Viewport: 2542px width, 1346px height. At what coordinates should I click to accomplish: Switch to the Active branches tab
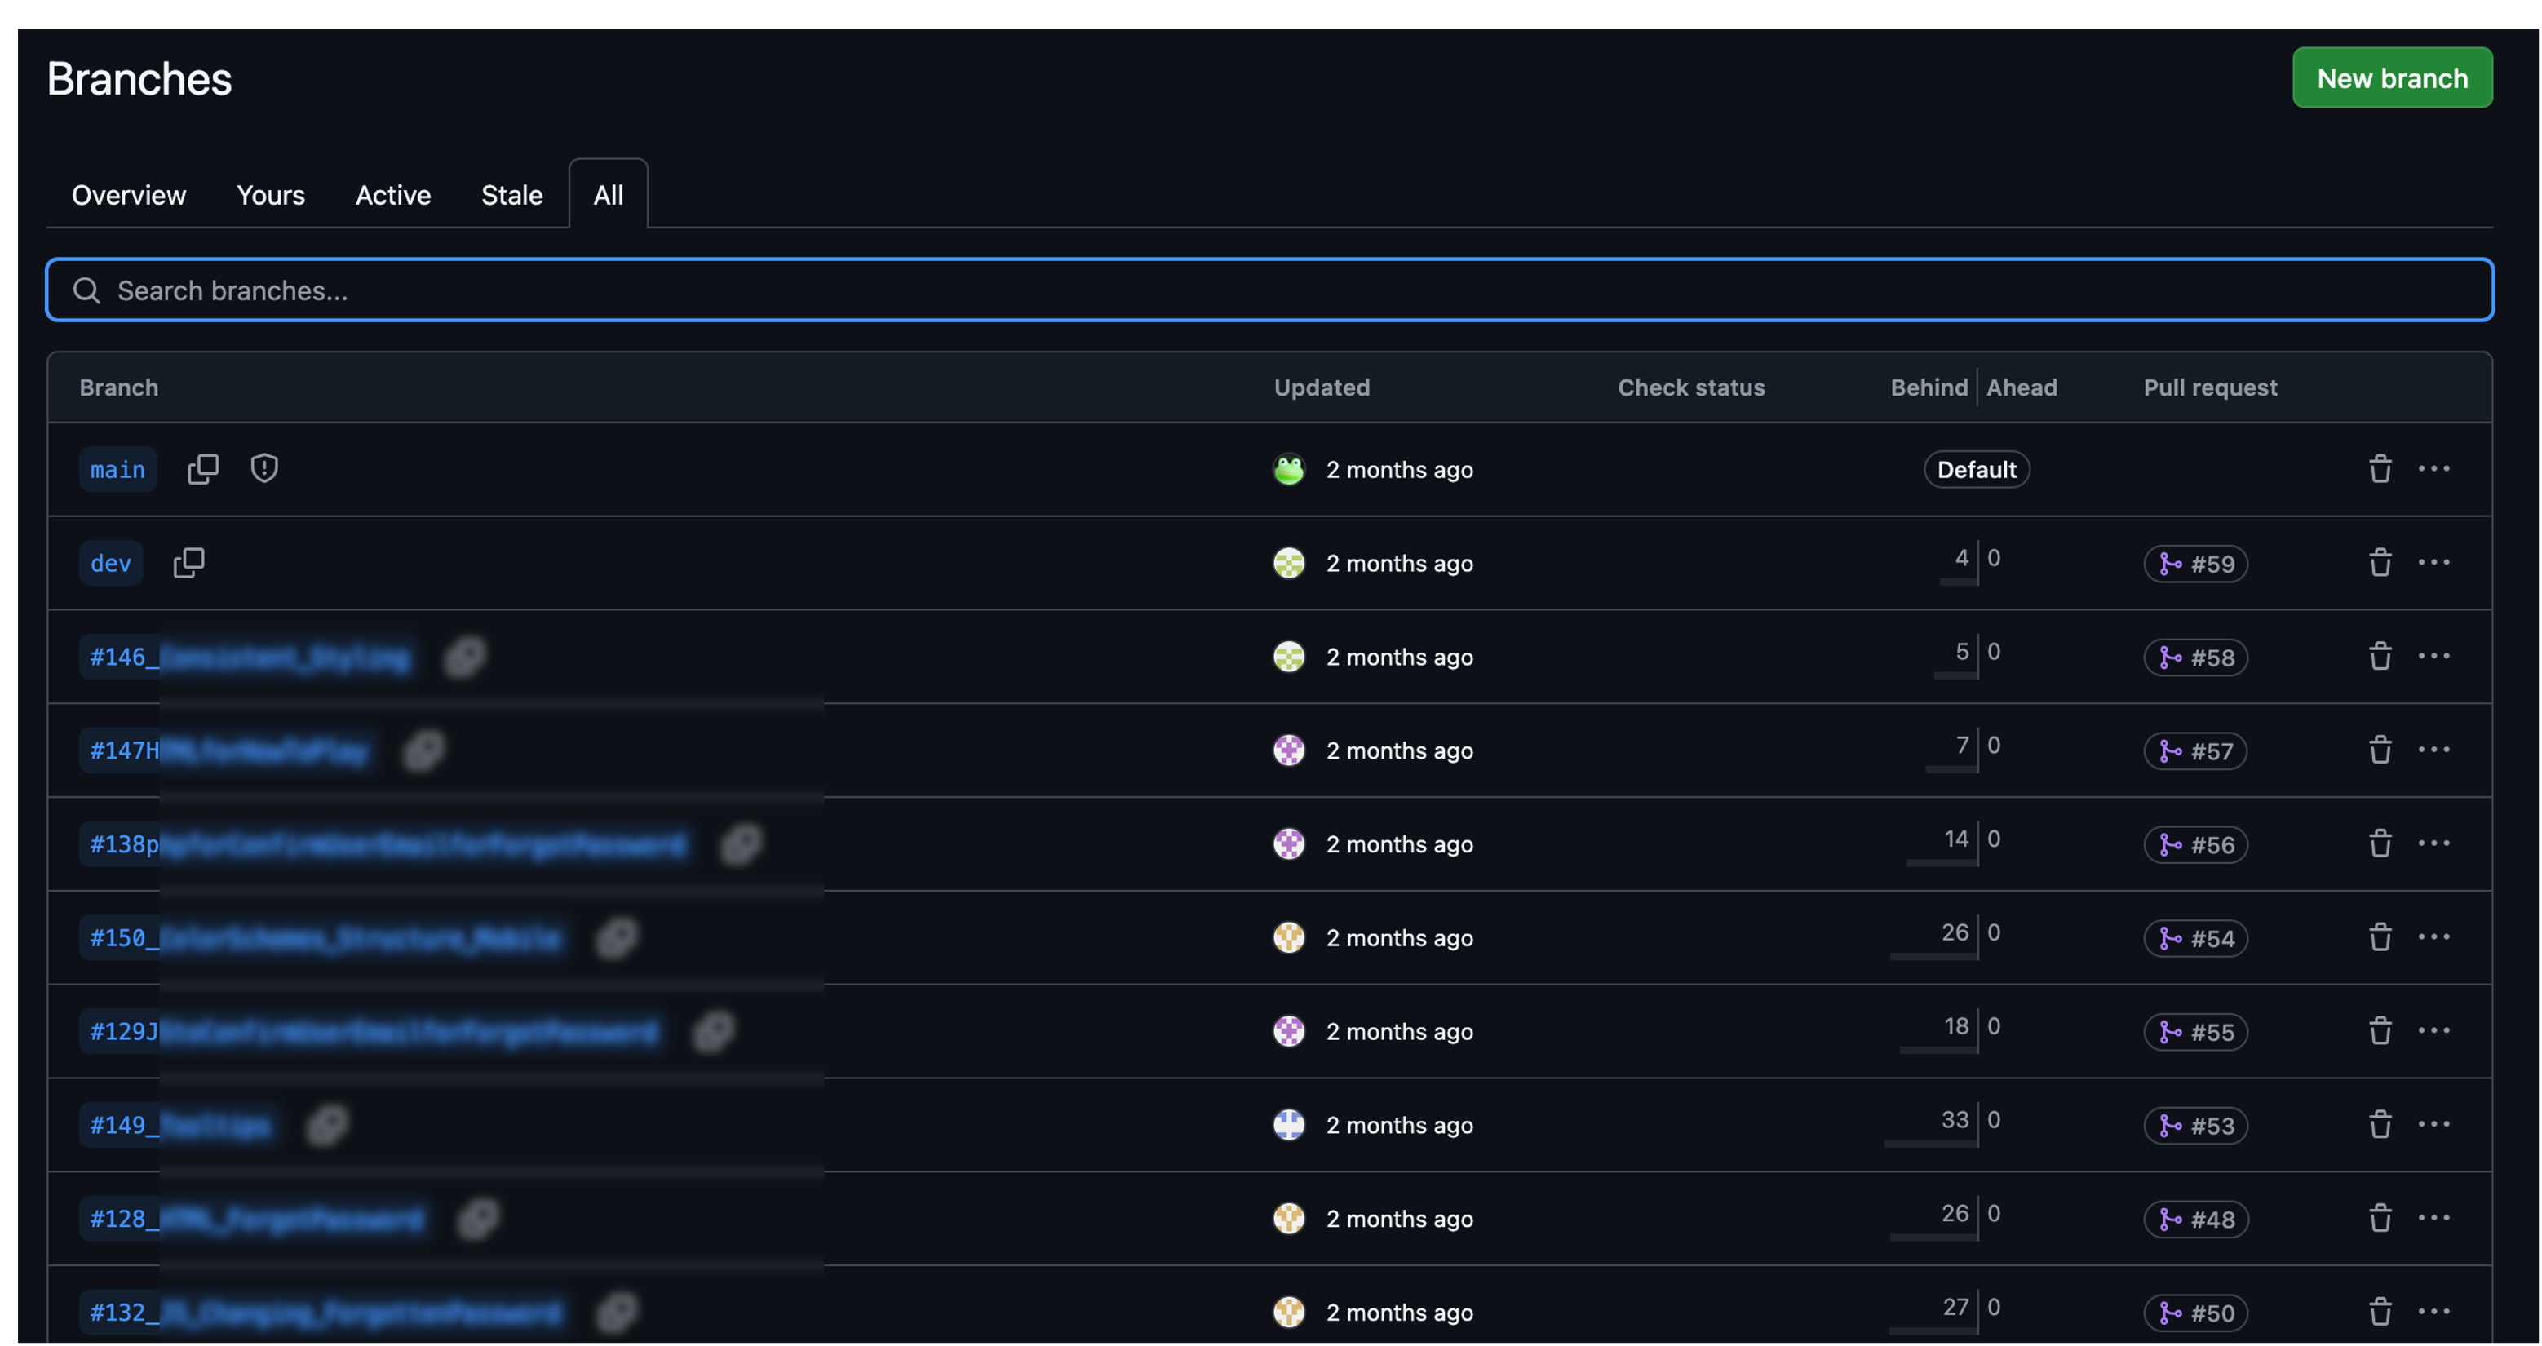tap(392, 196)
